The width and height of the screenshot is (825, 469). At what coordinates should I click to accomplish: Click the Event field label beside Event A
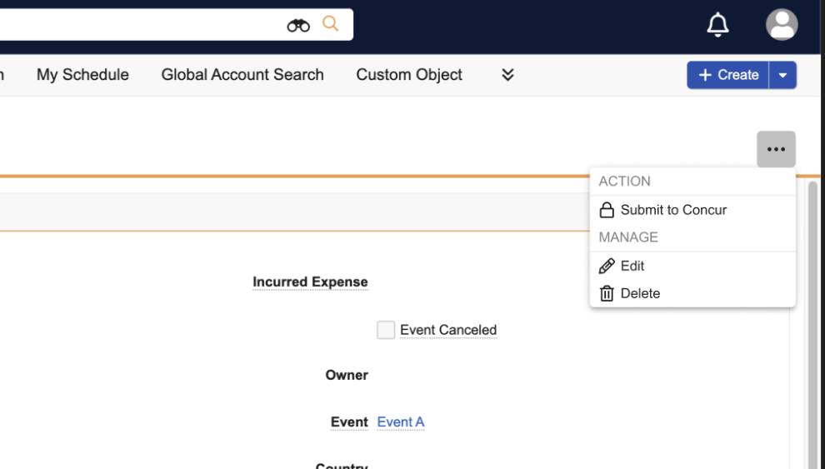(349, 422)
